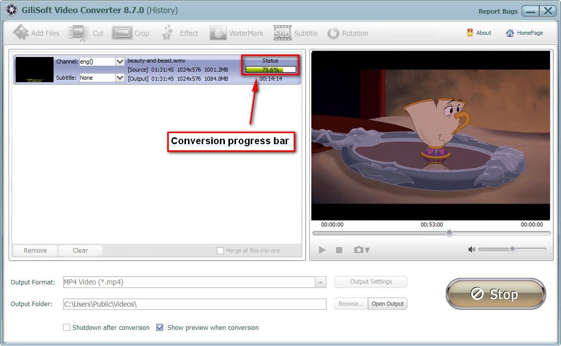Click the Output 1084.8MB size text
The image size is (561, 346).
tap(216, 79)
